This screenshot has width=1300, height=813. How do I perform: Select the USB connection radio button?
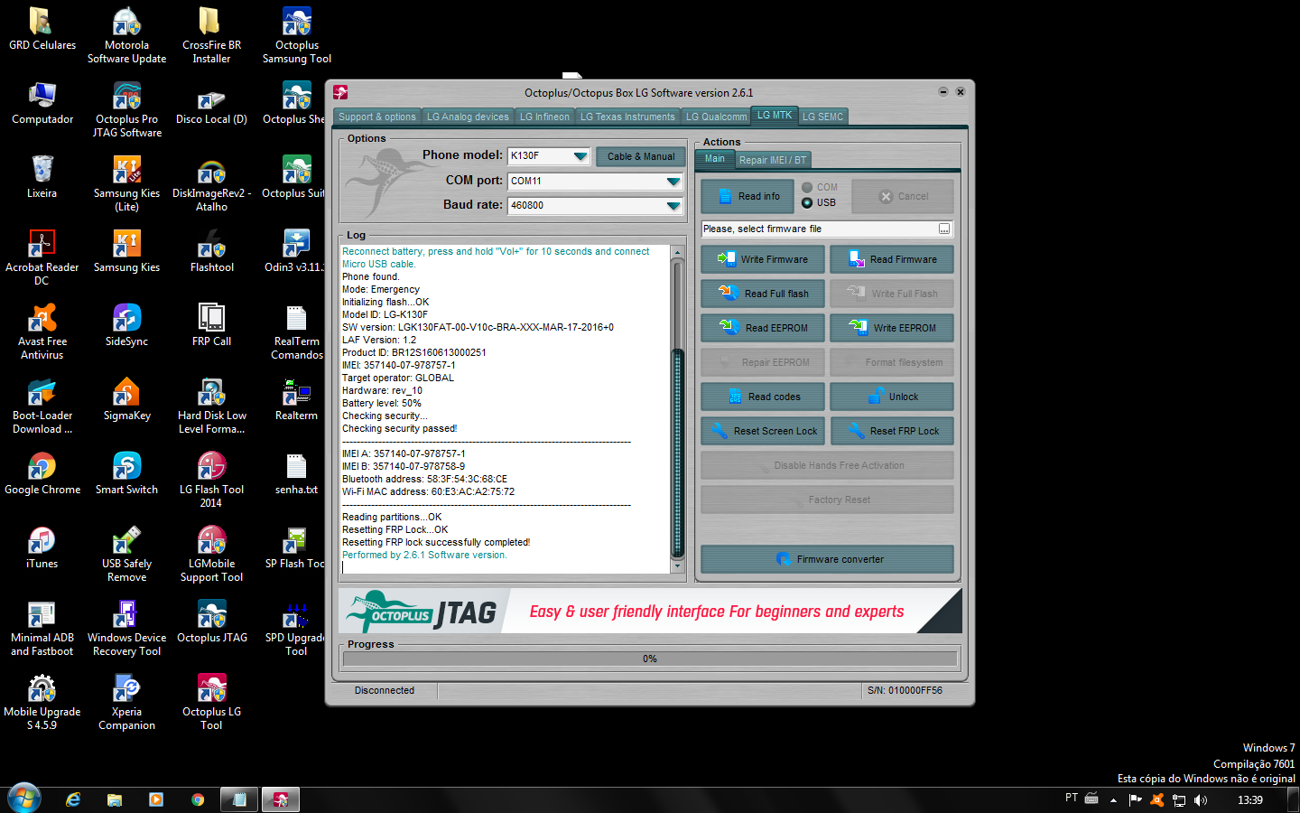[807, 202]
